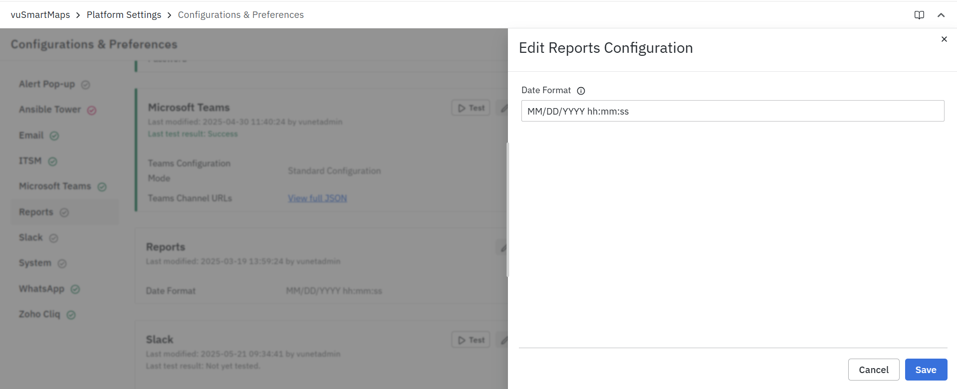Screen dimensions: 957x389
Task: Close the Edit Reports Configuration panel
Action: pos(944,39)
